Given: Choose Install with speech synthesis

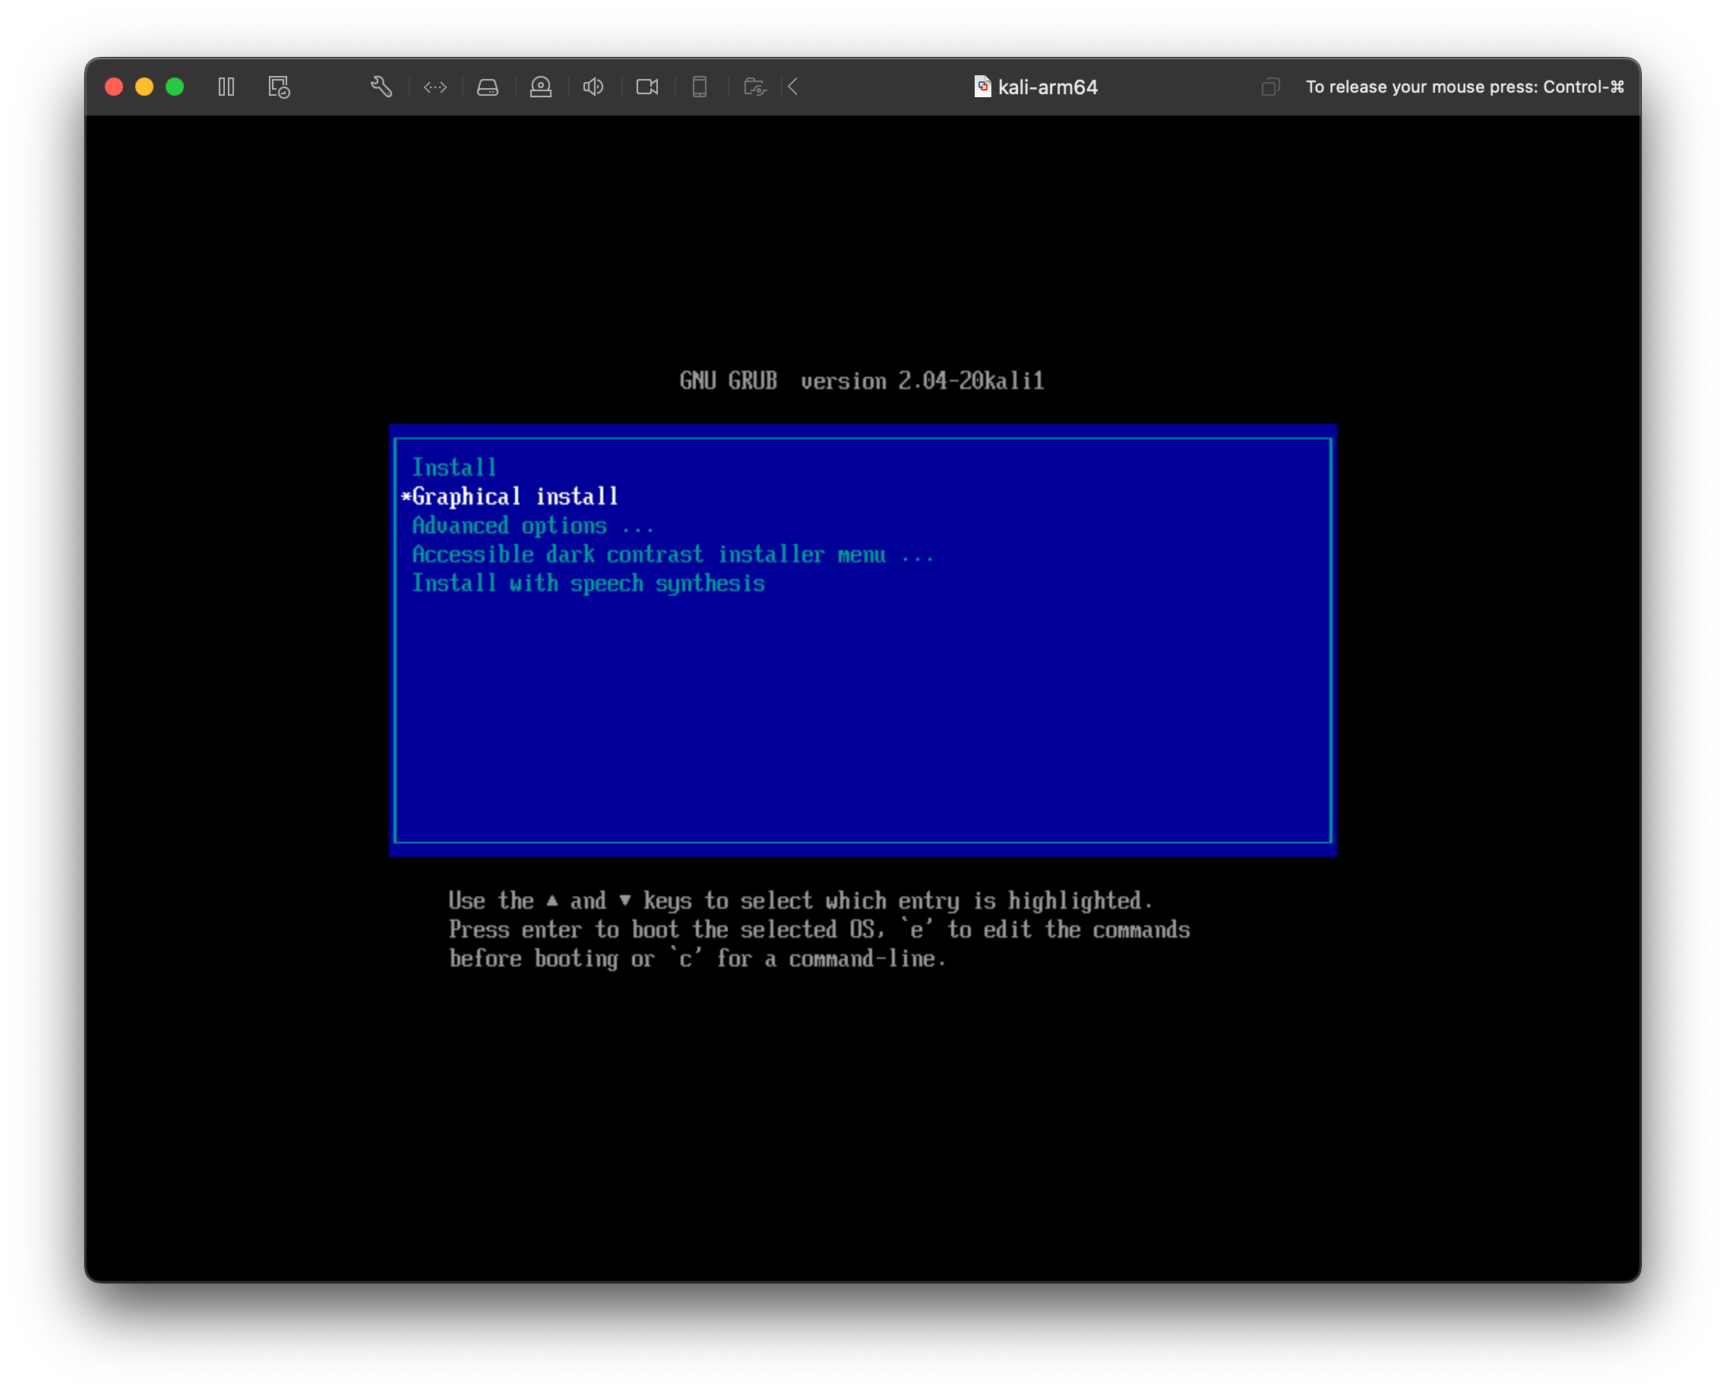Looking at the screenshot, I should pyautogui.click(x=587, y=584).
